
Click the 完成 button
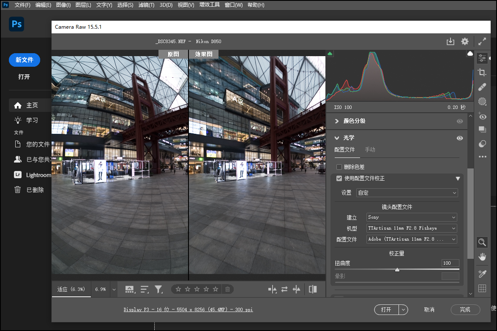465,309
